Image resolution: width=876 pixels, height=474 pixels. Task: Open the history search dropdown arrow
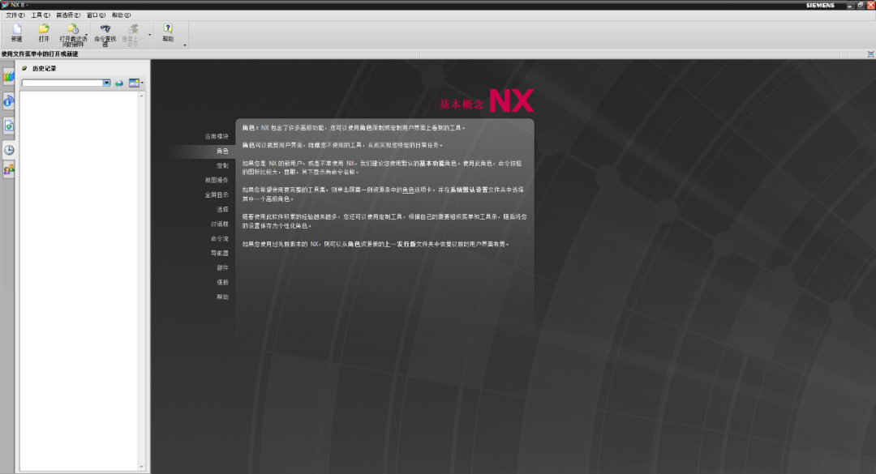107,83
